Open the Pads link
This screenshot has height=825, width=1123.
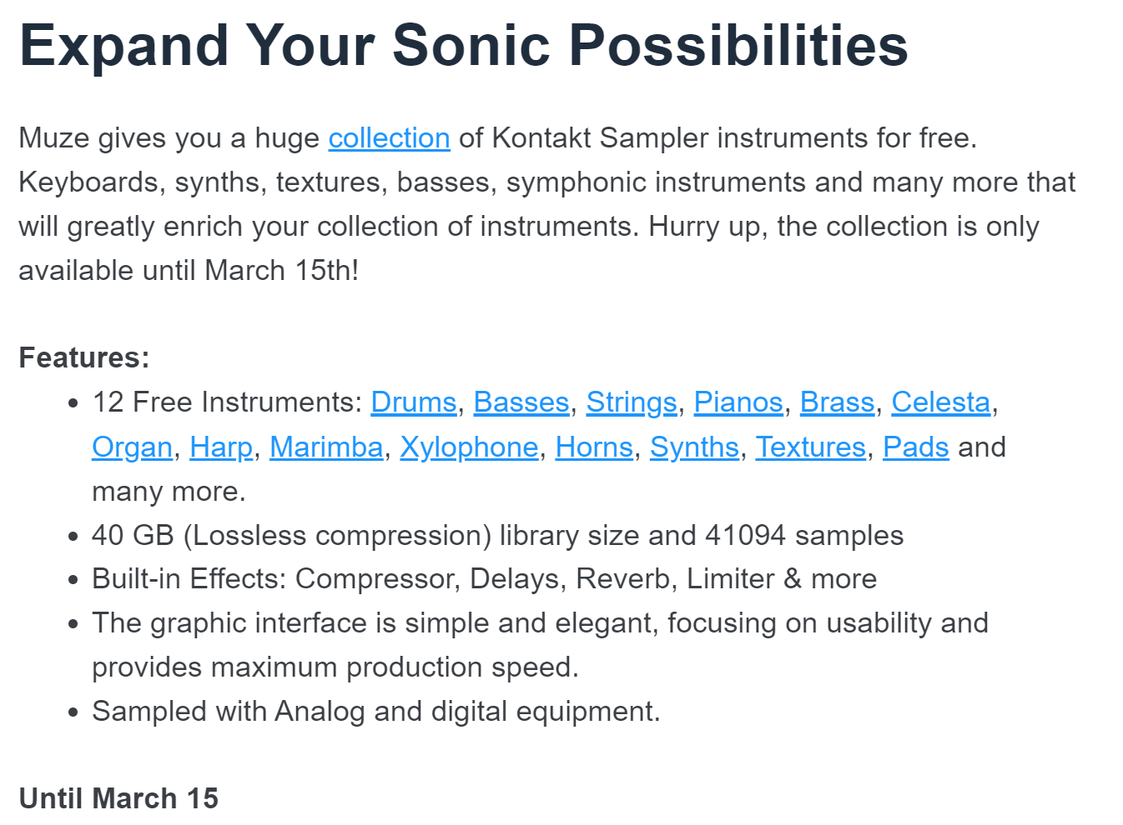click(x=916, y=447)
